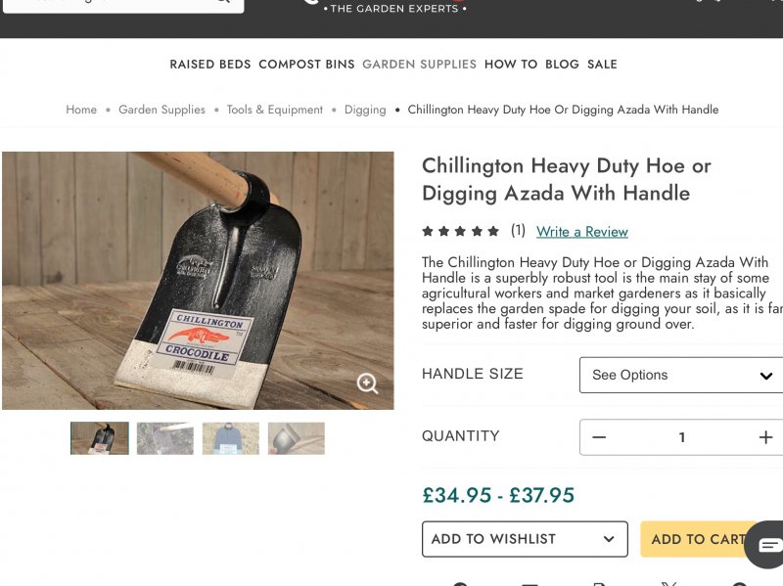Open the Compost Bins menu
The height and width of the screenshot is (586, 783).
[306, 65]
